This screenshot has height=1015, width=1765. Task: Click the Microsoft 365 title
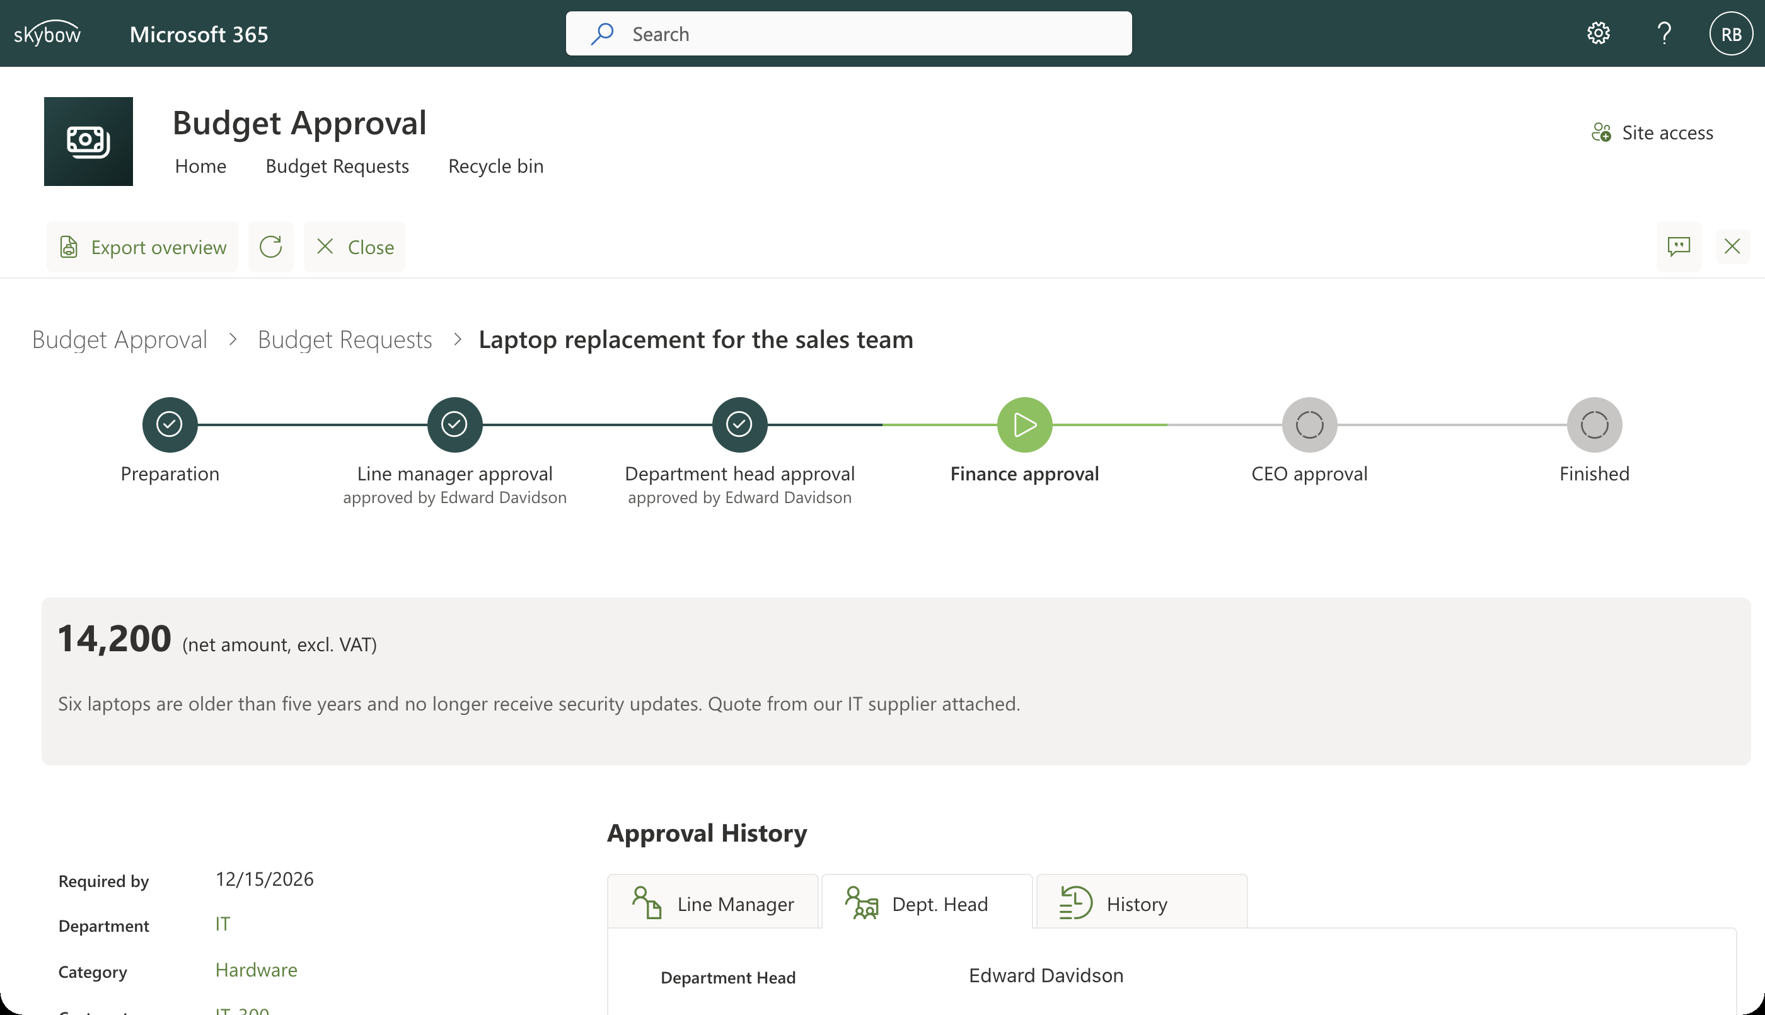pyautogui.click(x=199, y=33)
